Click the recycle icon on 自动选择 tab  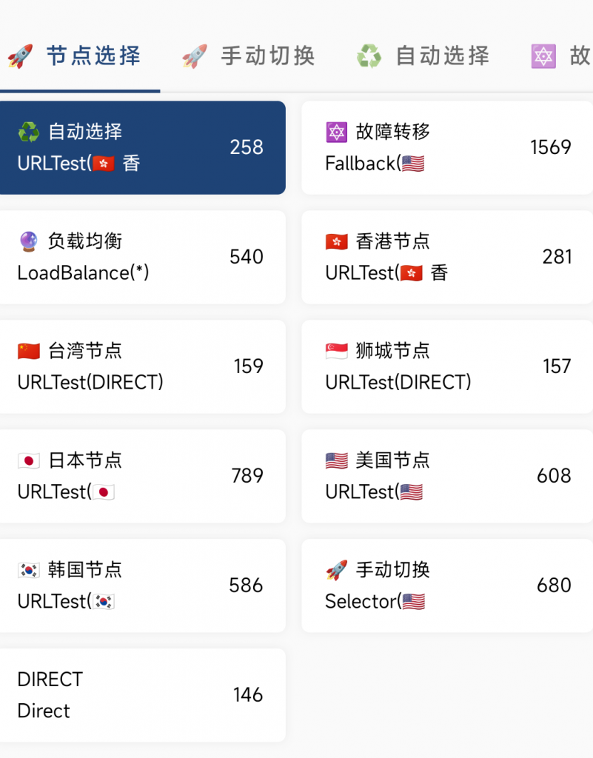369,56
